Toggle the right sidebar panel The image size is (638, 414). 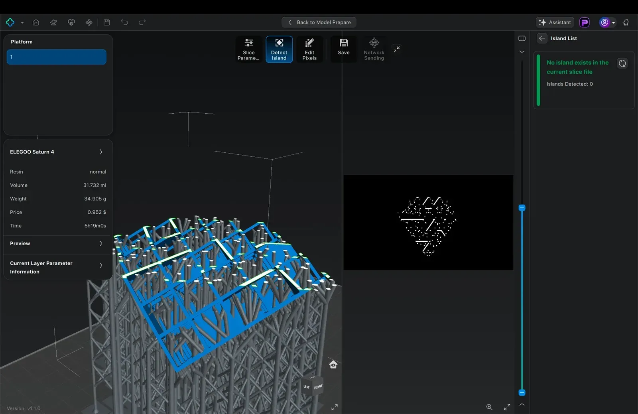pos(522,38)
